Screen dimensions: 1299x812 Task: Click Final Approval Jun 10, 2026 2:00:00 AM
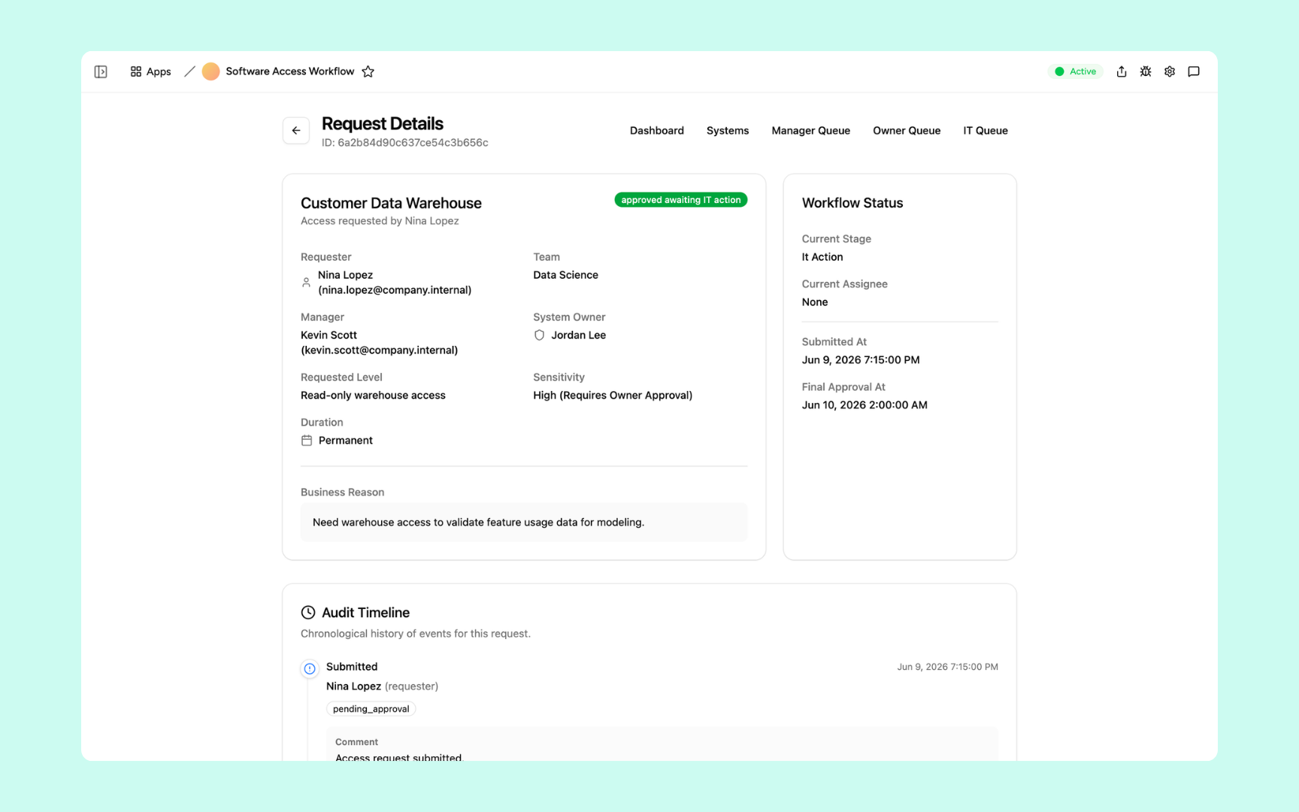864,405
